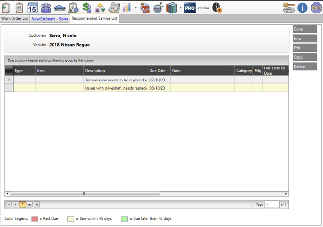Click the horizontal scrollbar left arrow
The height and width of the screenshot is (227, 323).
(x=8, y=194)
